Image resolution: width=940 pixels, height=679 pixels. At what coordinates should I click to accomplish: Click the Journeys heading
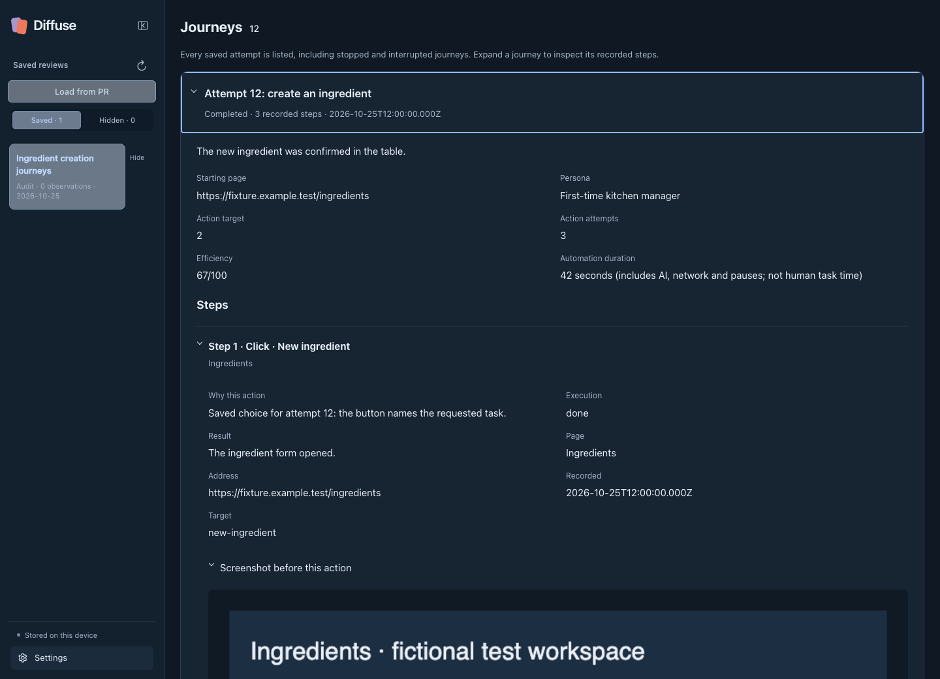[x=211, y=27]
